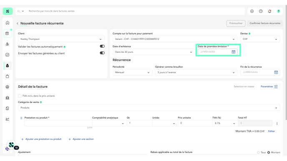
Task: Open the document report icon in sidebar
Action: tap(8, 109)
